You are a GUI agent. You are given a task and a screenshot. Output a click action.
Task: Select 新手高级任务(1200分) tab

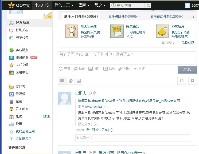point(167,17)
